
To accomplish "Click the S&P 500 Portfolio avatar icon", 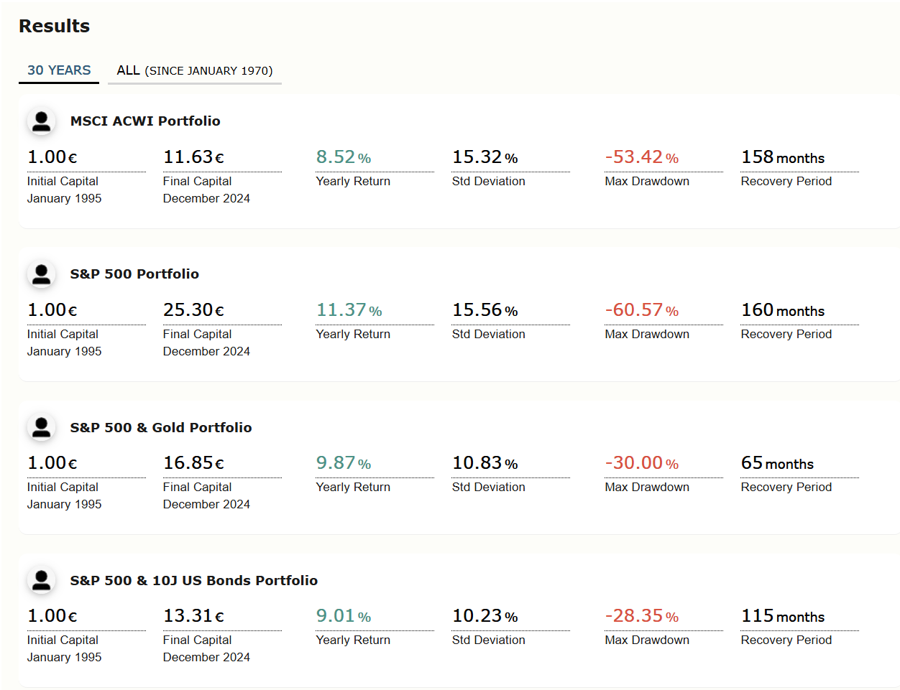I will [42, 274].
